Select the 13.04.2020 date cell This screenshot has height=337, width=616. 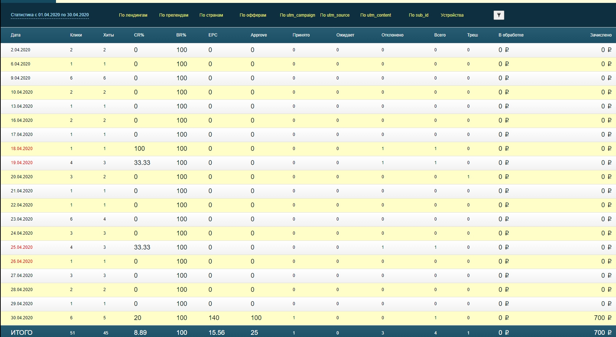(22, 106)
